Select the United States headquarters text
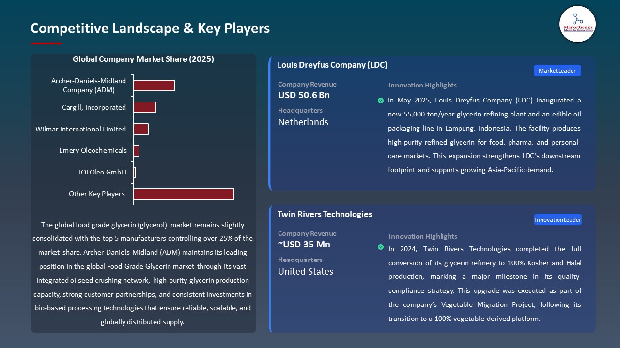This screenshot has height=348, width=620. (306, 272)
